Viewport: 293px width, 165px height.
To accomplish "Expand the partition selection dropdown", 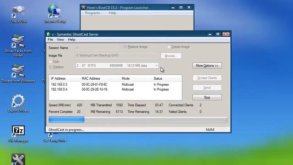I will pyautogui.click(x=157, y=66).
